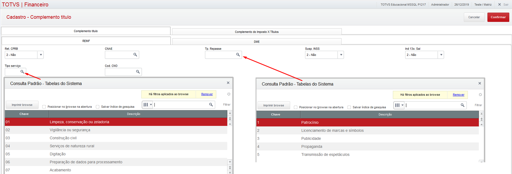Open the CNAE field search magnifier
512x174 pixels.
coord(135,55)
